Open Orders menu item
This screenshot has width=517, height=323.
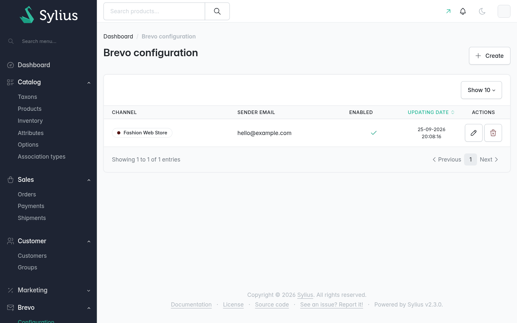click(x=27, y=194)
